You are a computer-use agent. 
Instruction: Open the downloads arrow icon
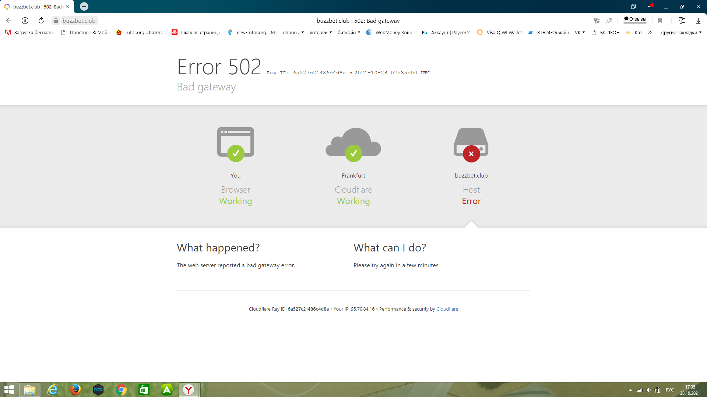[x=698, y=21]
